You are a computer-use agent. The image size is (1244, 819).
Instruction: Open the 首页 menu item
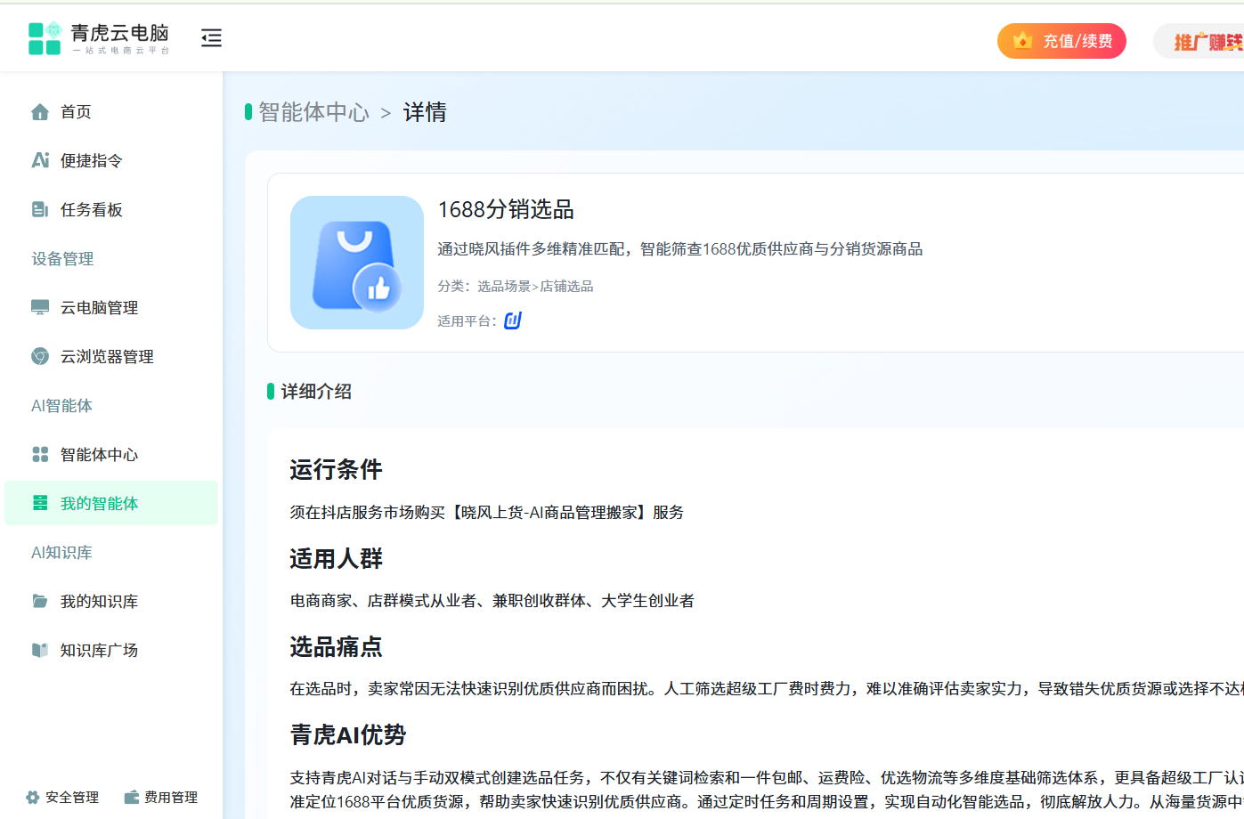coord(111,112)
